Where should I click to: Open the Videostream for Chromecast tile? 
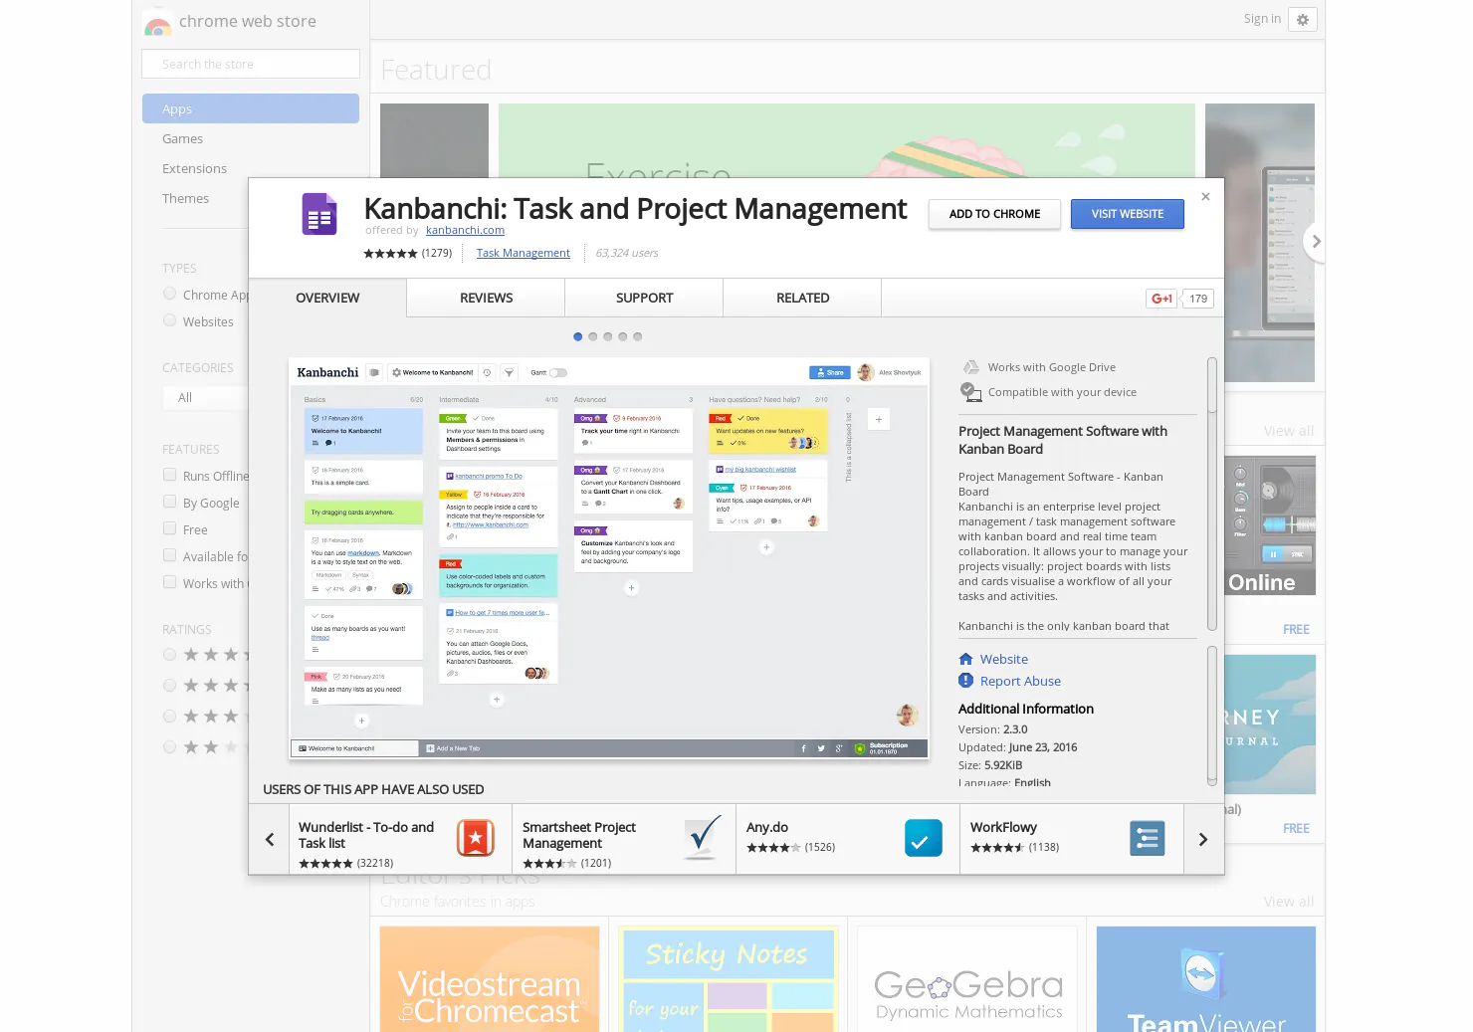point(490,979)
